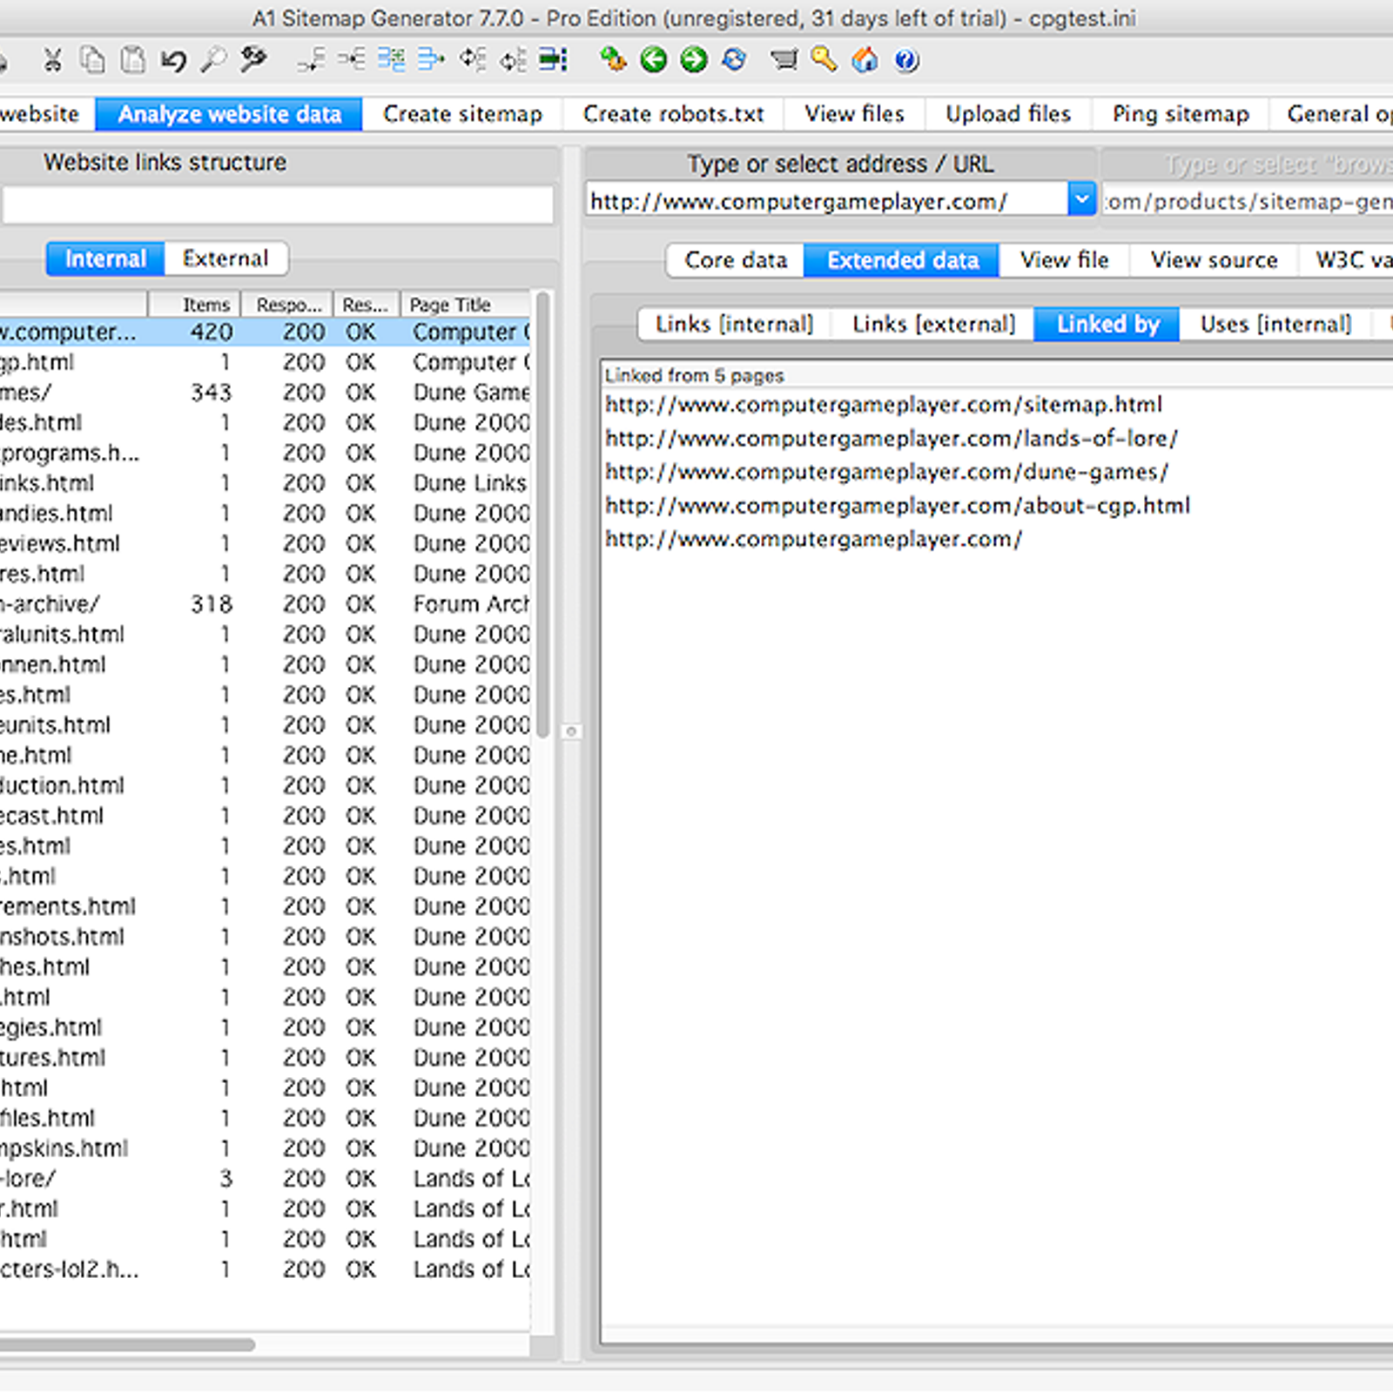Click the Paste clipboard icon
The width and height of the screenshot is (1393, 1393).
click(x=132, y=60)
